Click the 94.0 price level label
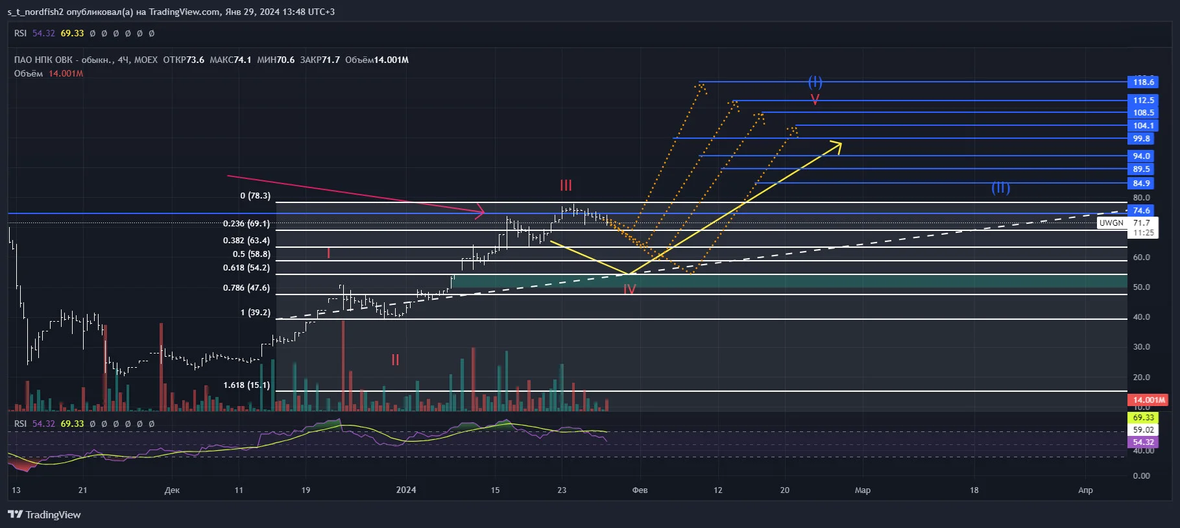The width and height of the screenshot is (1180, 528). tap(1142, 156)
